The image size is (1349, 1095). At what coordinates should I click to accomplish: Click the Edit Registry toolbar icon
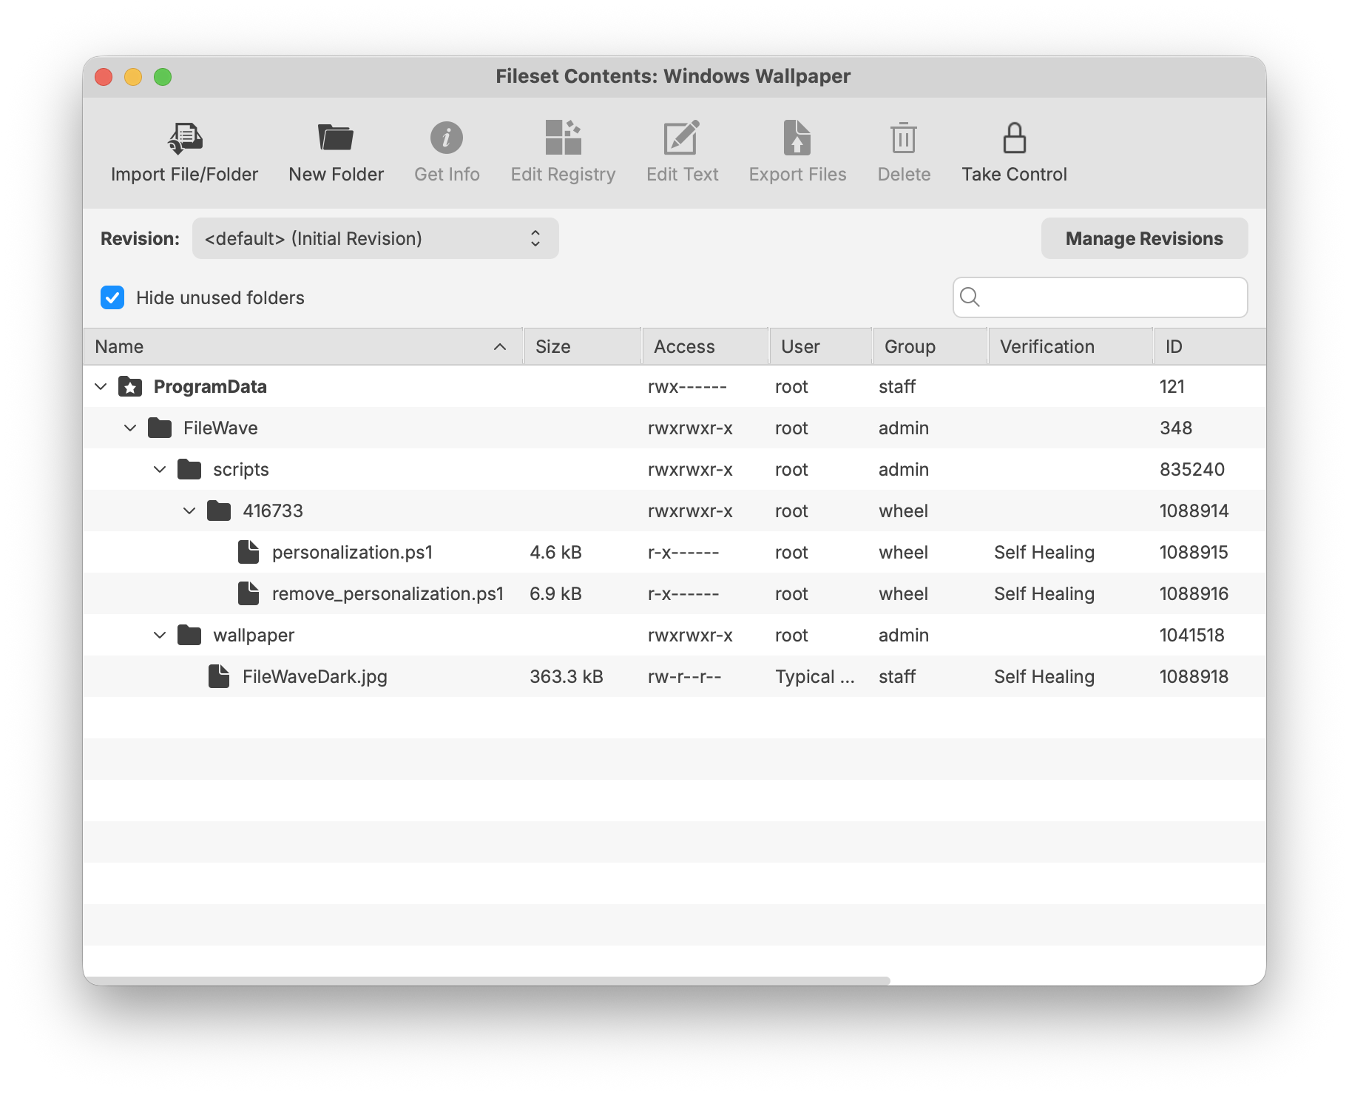coord(563,138)
